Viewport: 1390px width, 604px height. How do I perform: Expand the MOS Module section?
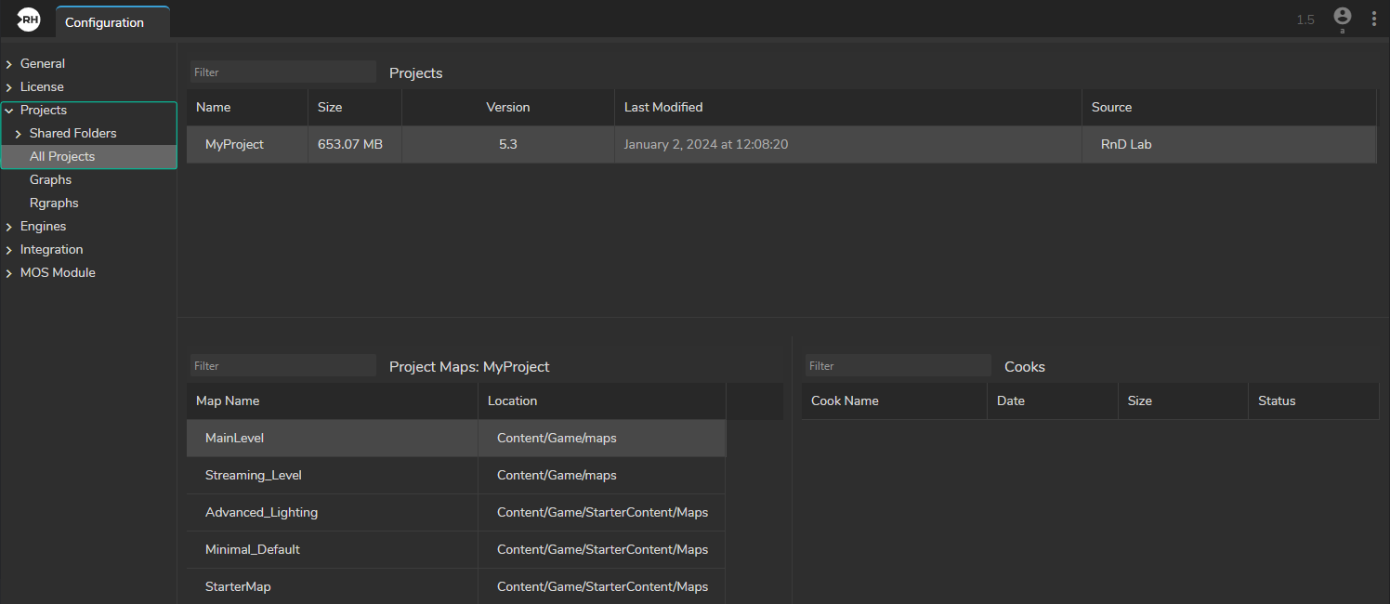(x=9, y=273)
